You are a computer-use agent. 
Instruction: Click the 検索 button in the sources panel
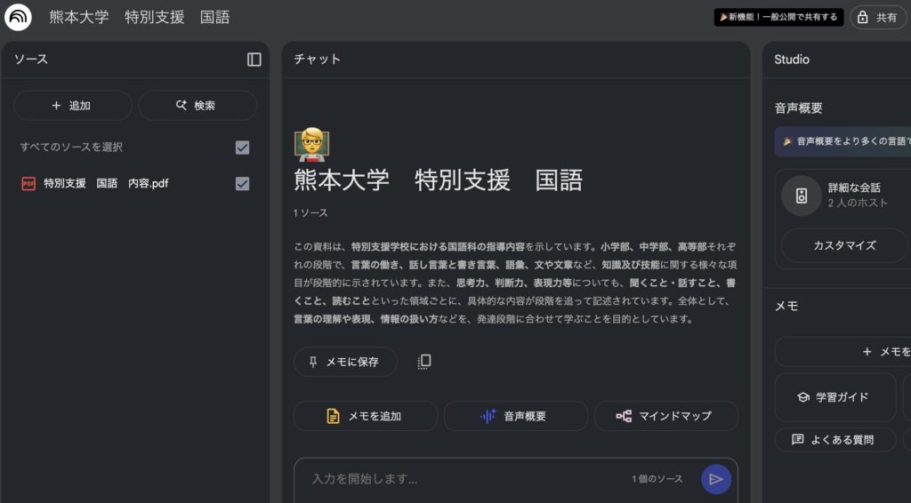click(x=198, y=106)
